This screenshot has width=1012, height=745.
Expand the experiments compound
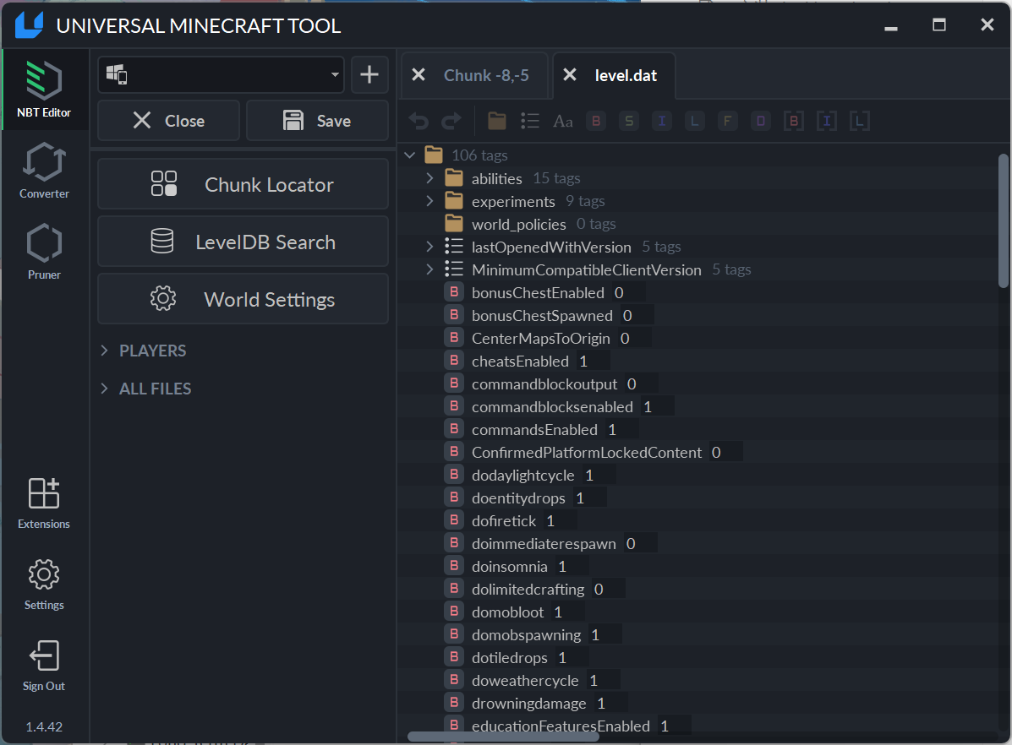click(429, 201)
